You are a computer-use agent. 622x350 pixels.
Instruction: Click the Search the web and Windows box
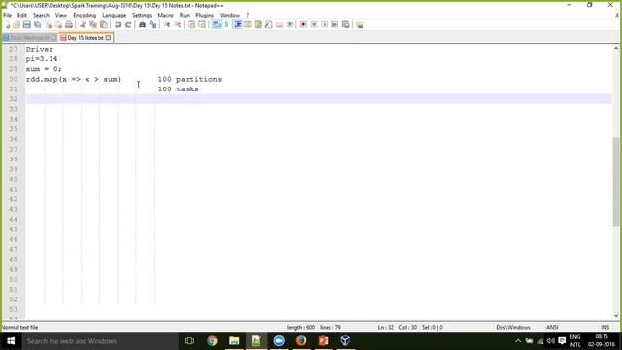(x=99, y=341)
